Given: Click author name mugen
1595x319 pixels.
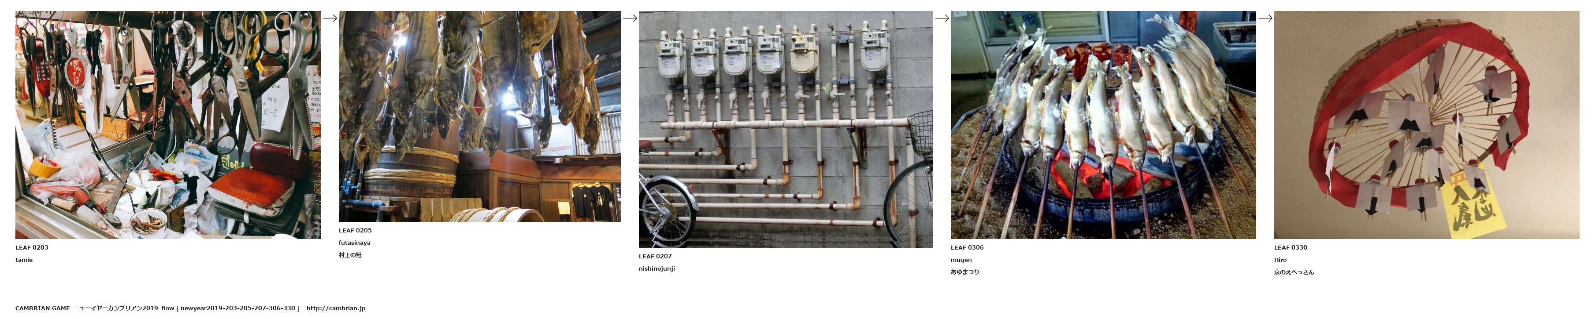Looking at the screenshot, I should point(961,260).
